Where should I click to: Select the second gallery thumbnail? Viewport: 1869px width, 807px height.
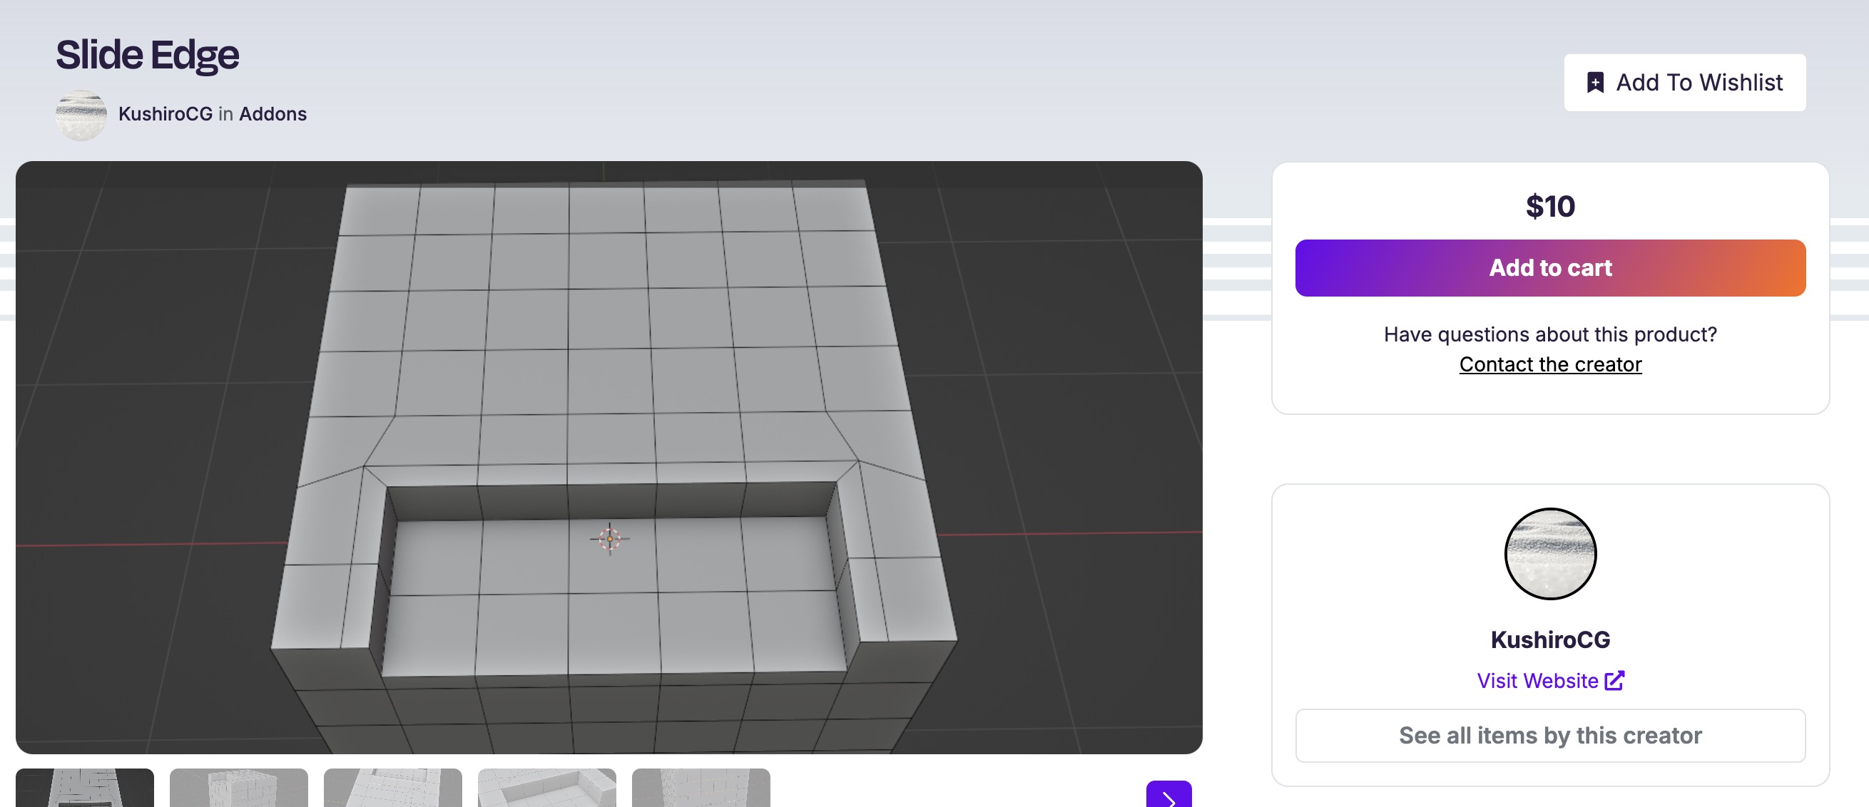(239, 788)
